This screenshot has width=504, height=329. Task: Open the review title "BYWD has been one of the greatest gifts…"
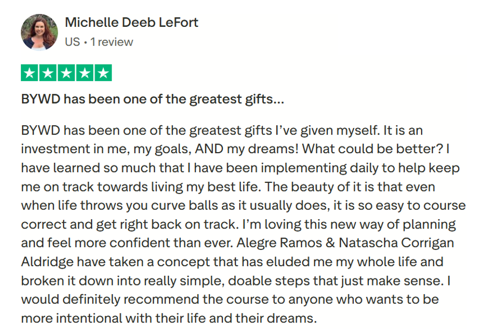tap(152, 99)
